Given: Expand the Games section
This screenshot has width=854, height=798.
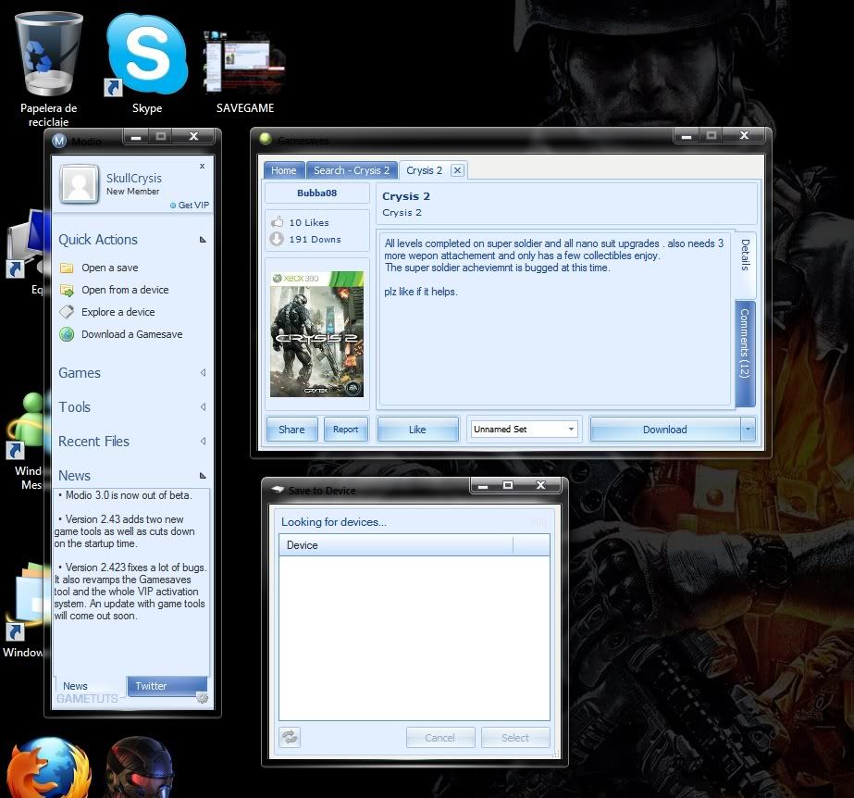Looking at the screenshot, I should pos(203,373).
